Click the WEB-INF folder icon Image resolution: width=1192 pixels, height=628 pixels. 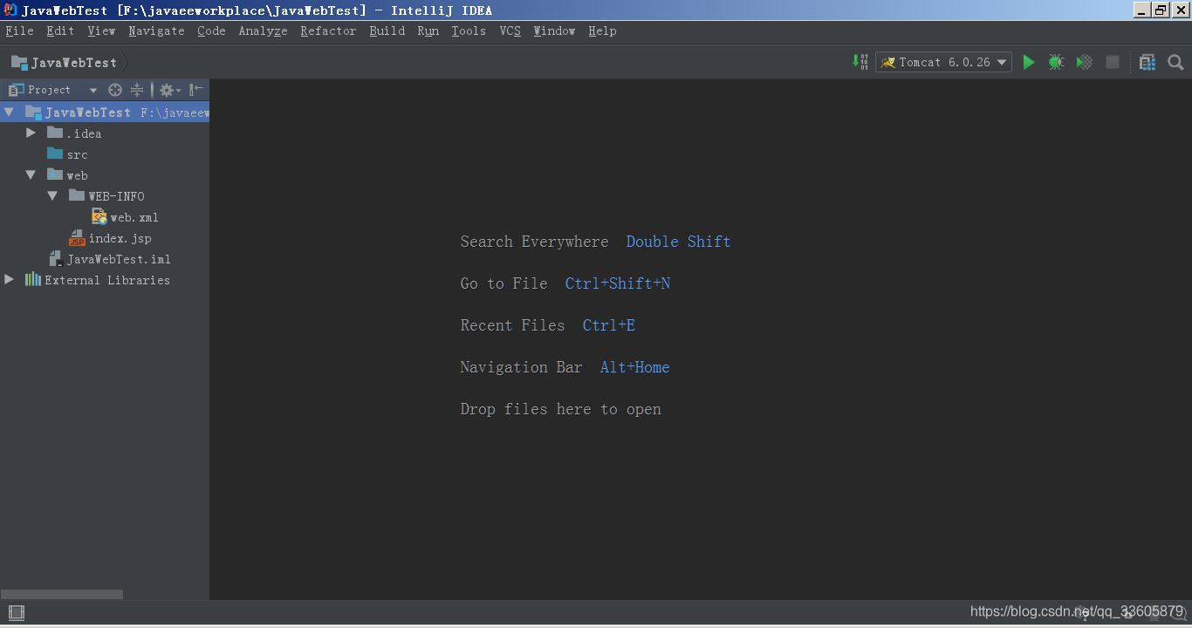77,195
